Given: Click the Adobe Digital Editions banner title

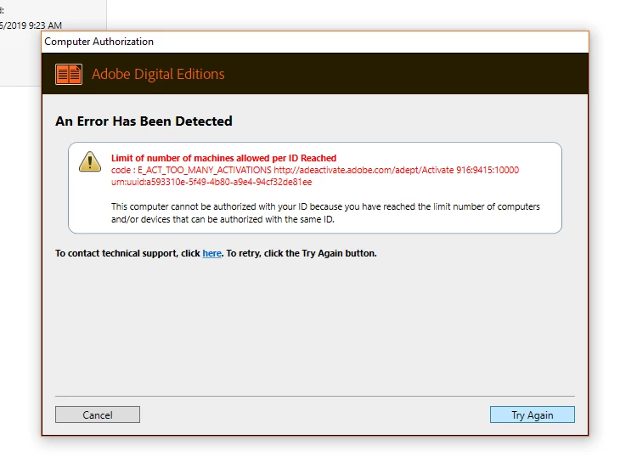Looking at the screenshot, I should (x=158, y=74).
